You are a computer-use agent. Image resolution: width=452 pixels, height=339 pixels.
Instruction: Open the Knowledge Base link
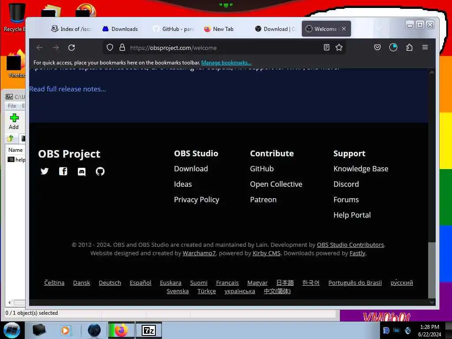coord(361,169)
